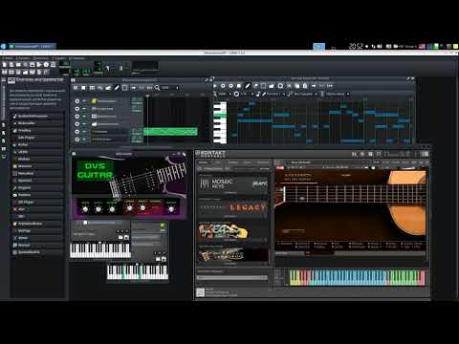Open the second menu in LMMS menu bar
Screen dimensions: 459x344
coord(24,58)
